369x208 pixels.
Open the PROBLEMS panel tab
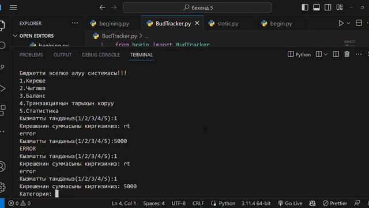(x=31, y=55)
